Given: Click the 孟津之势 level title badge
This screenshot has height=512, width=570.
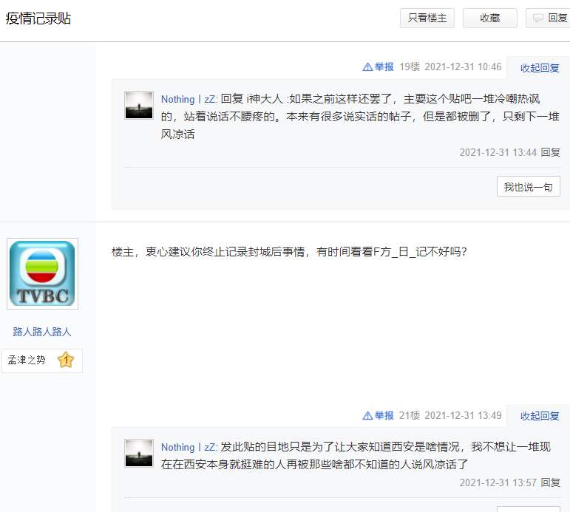Looking at the screenshot, I should 27,361.
